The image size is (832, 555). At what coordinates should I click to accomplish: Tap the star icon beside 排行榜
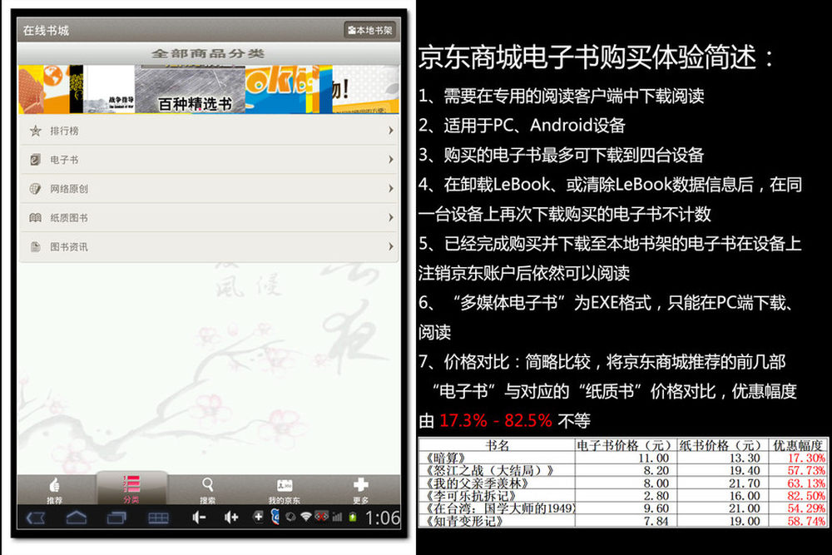pyautogui.click(x=36, y=131)
